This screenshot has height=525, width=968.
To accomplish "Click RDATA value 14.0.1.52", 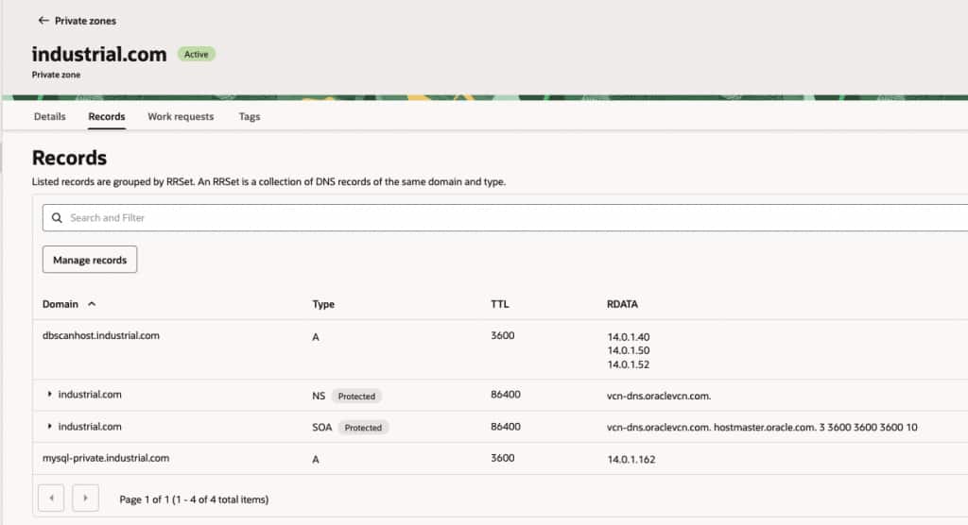I will tap(629, 364).
